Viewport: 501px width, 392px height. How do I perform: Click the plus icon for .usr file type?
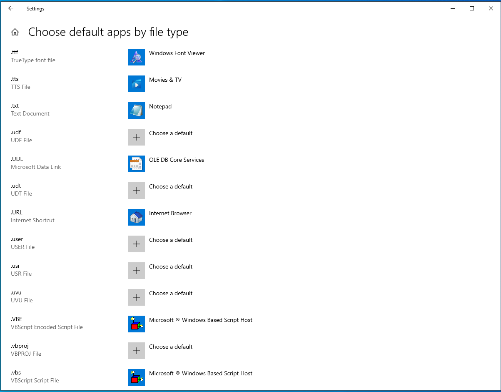(137, 271)
